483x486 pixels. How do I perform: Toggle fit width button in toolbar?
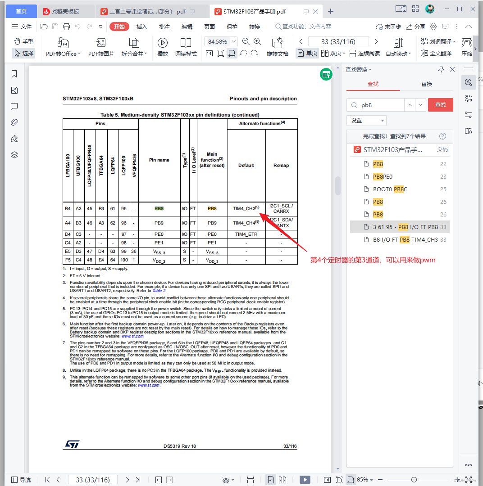pos(232,53)
